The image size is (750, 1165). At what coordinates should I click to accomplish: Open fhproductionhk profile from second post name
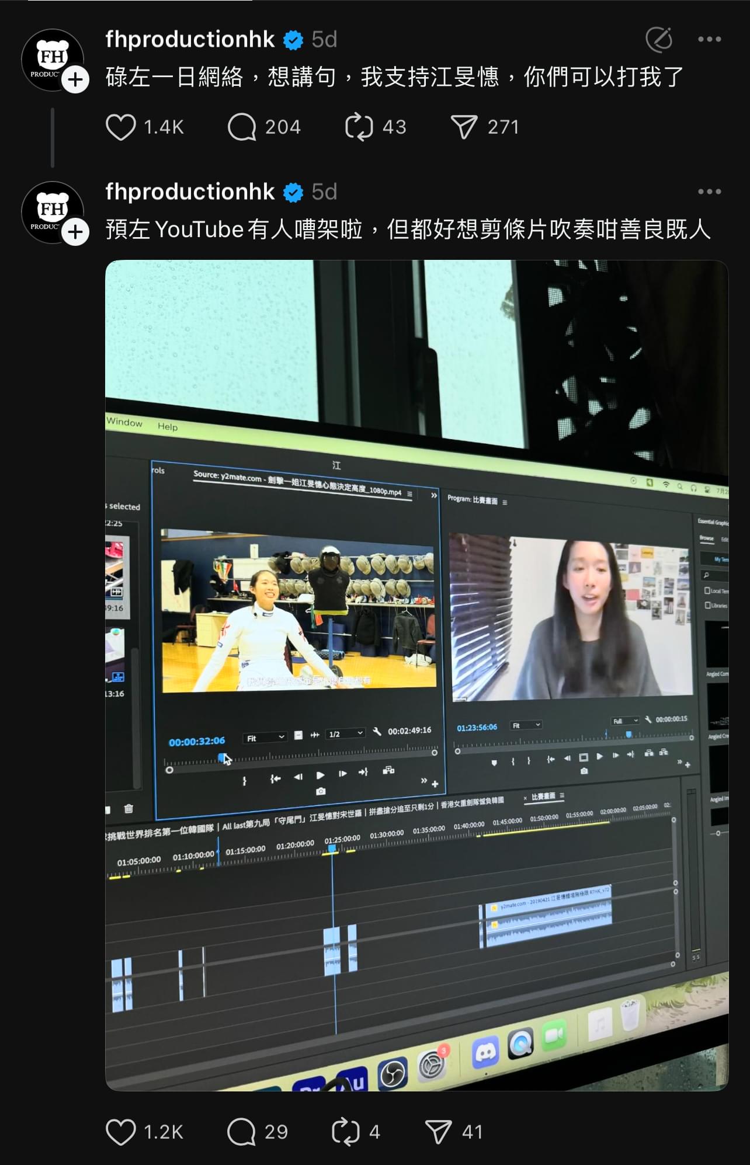[190, 192]
